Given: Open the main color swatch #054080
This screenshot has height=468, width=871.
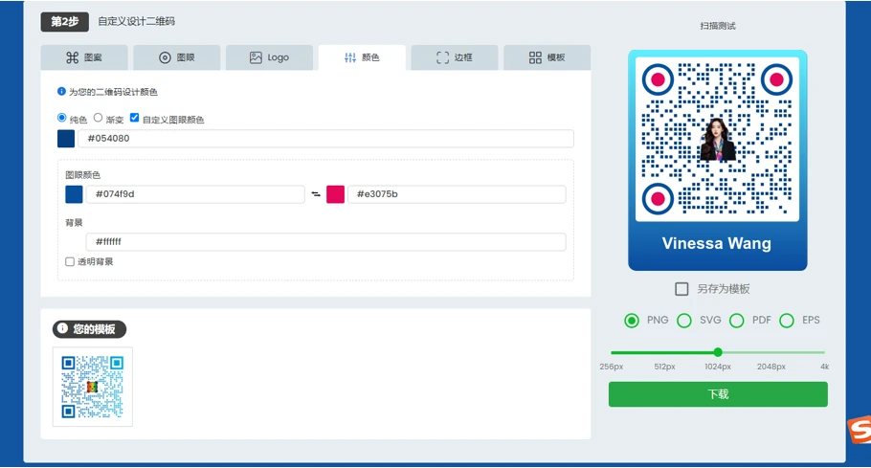Looking at the screenshot, I should tap(66, 138).
